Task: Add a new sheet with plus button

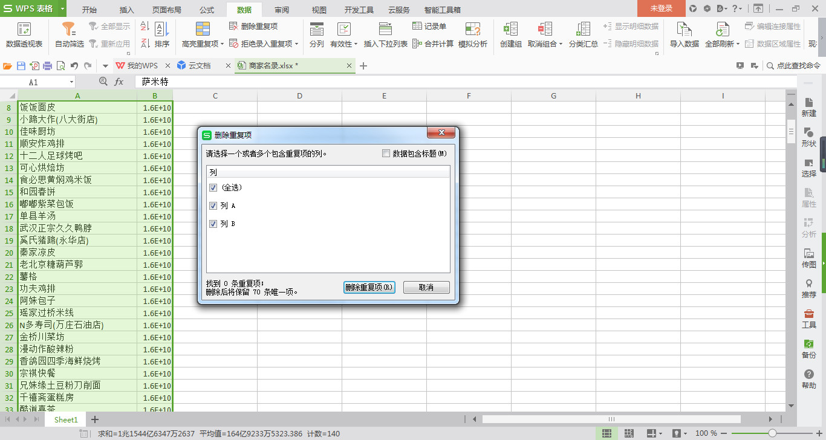Action: (95, 419)
